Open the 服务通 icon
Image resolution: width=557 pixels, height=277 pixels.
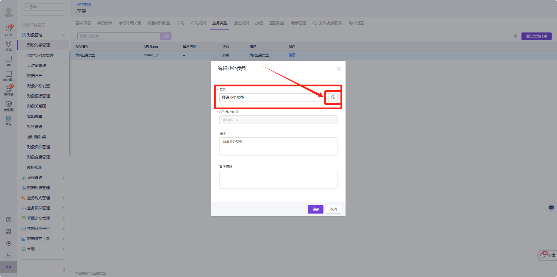pyautogui.click(x=9, y=91)
